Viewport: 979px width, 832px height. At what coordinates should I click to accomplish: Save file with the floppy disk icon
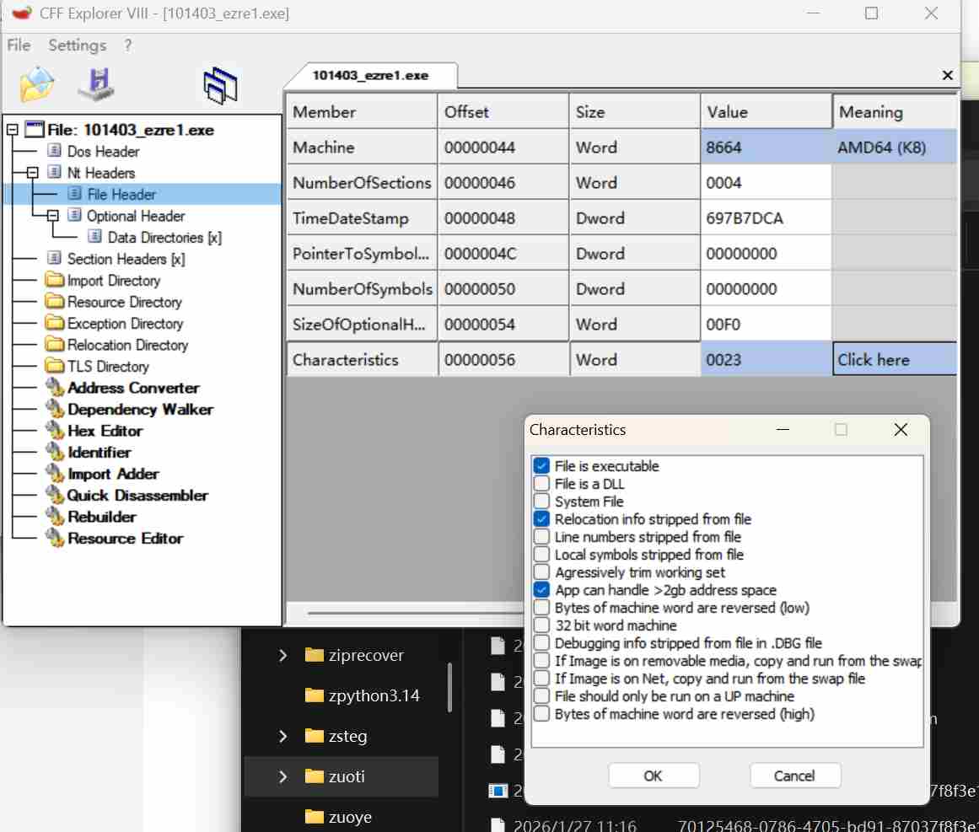[96, 84]
